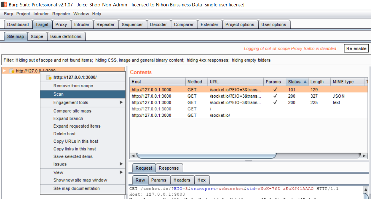Open the View submenu in context menu
Viewport: 371px width, 199px height.
click(x=83, y=172)
